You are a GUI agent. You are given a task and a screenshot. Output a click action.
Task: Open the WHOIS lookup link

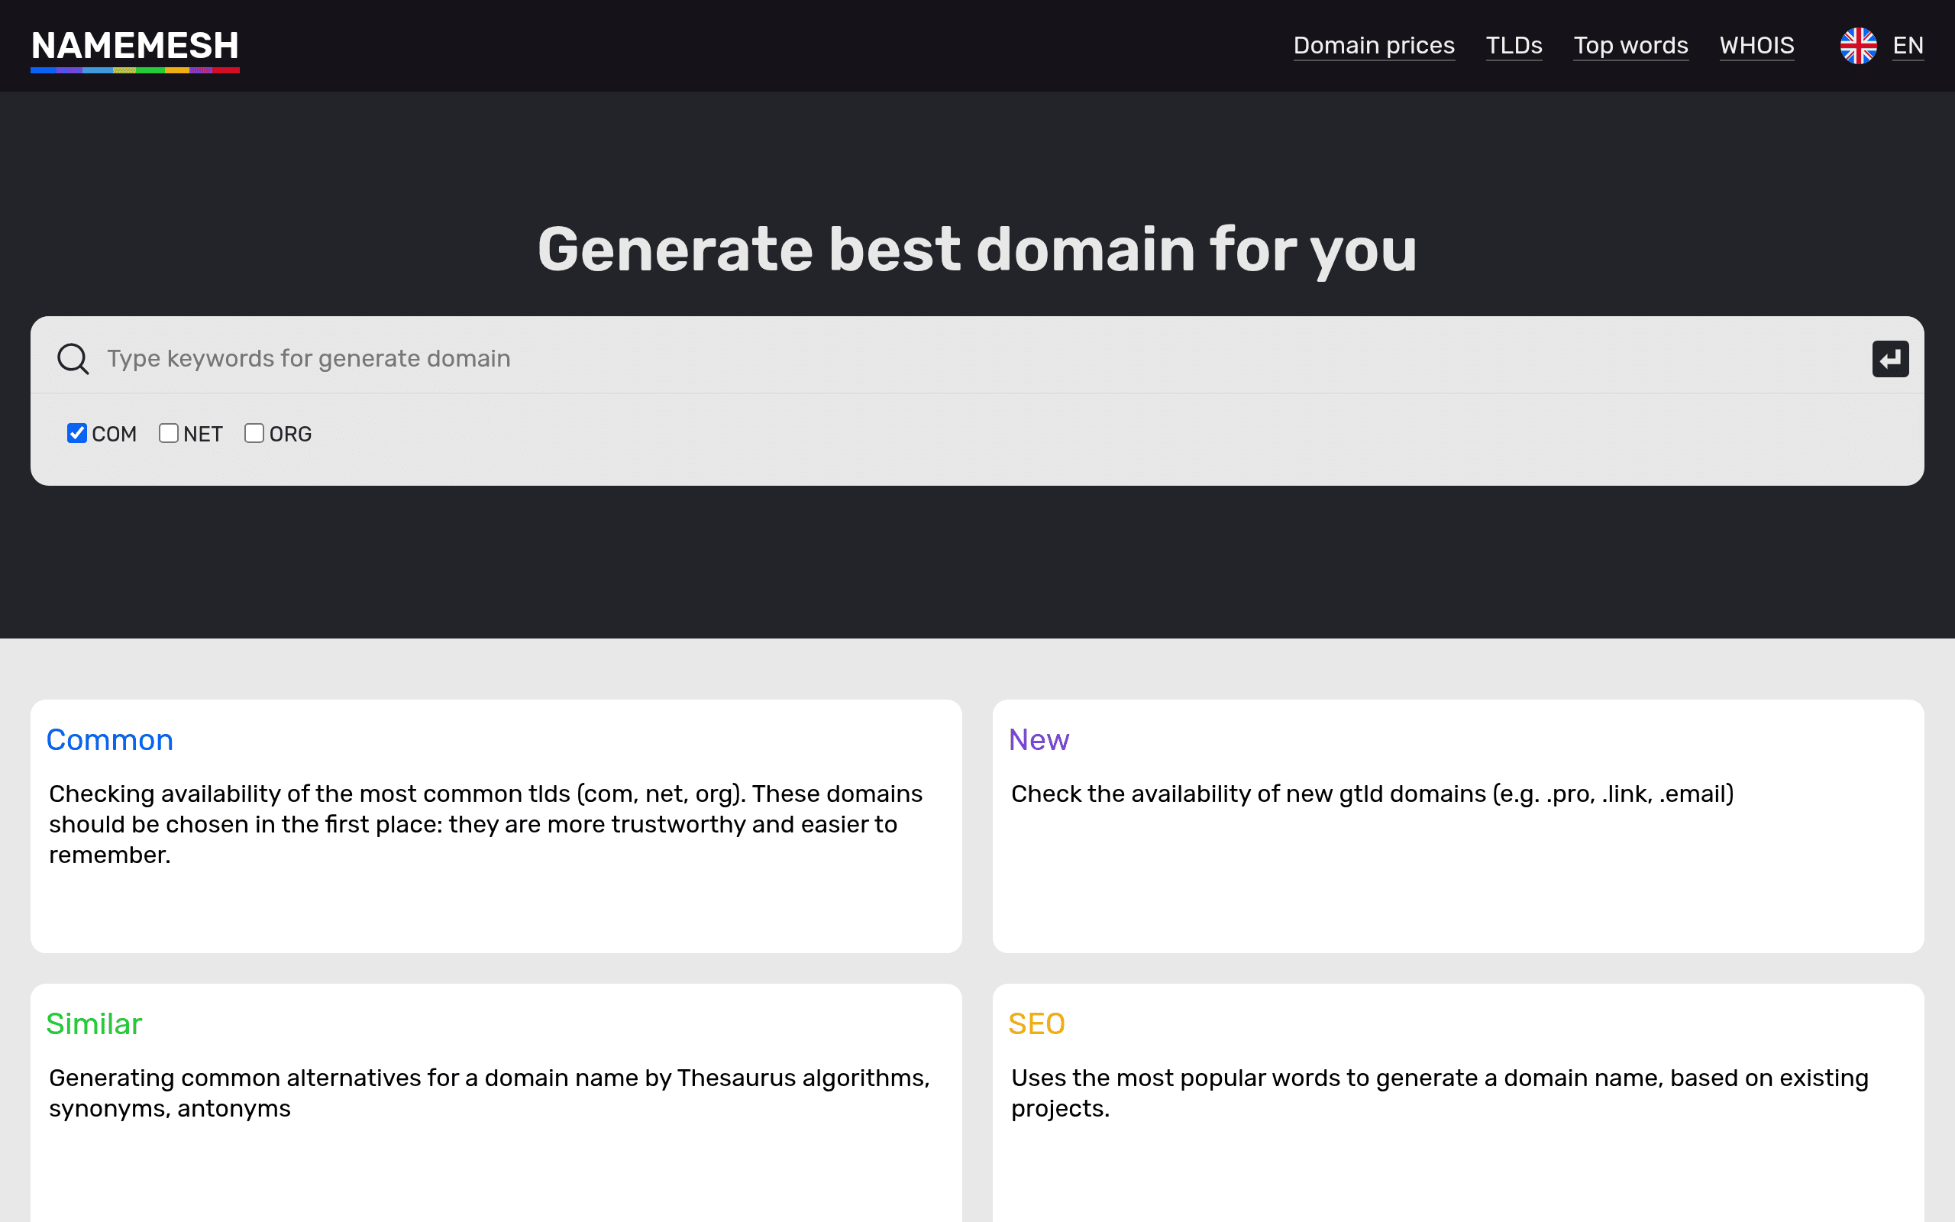1756,45
